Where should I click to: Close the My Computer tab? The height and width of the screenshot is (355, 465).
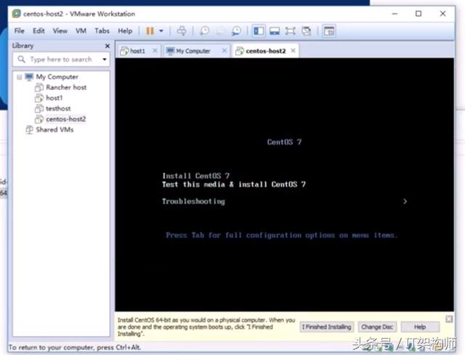click(225, 51)
